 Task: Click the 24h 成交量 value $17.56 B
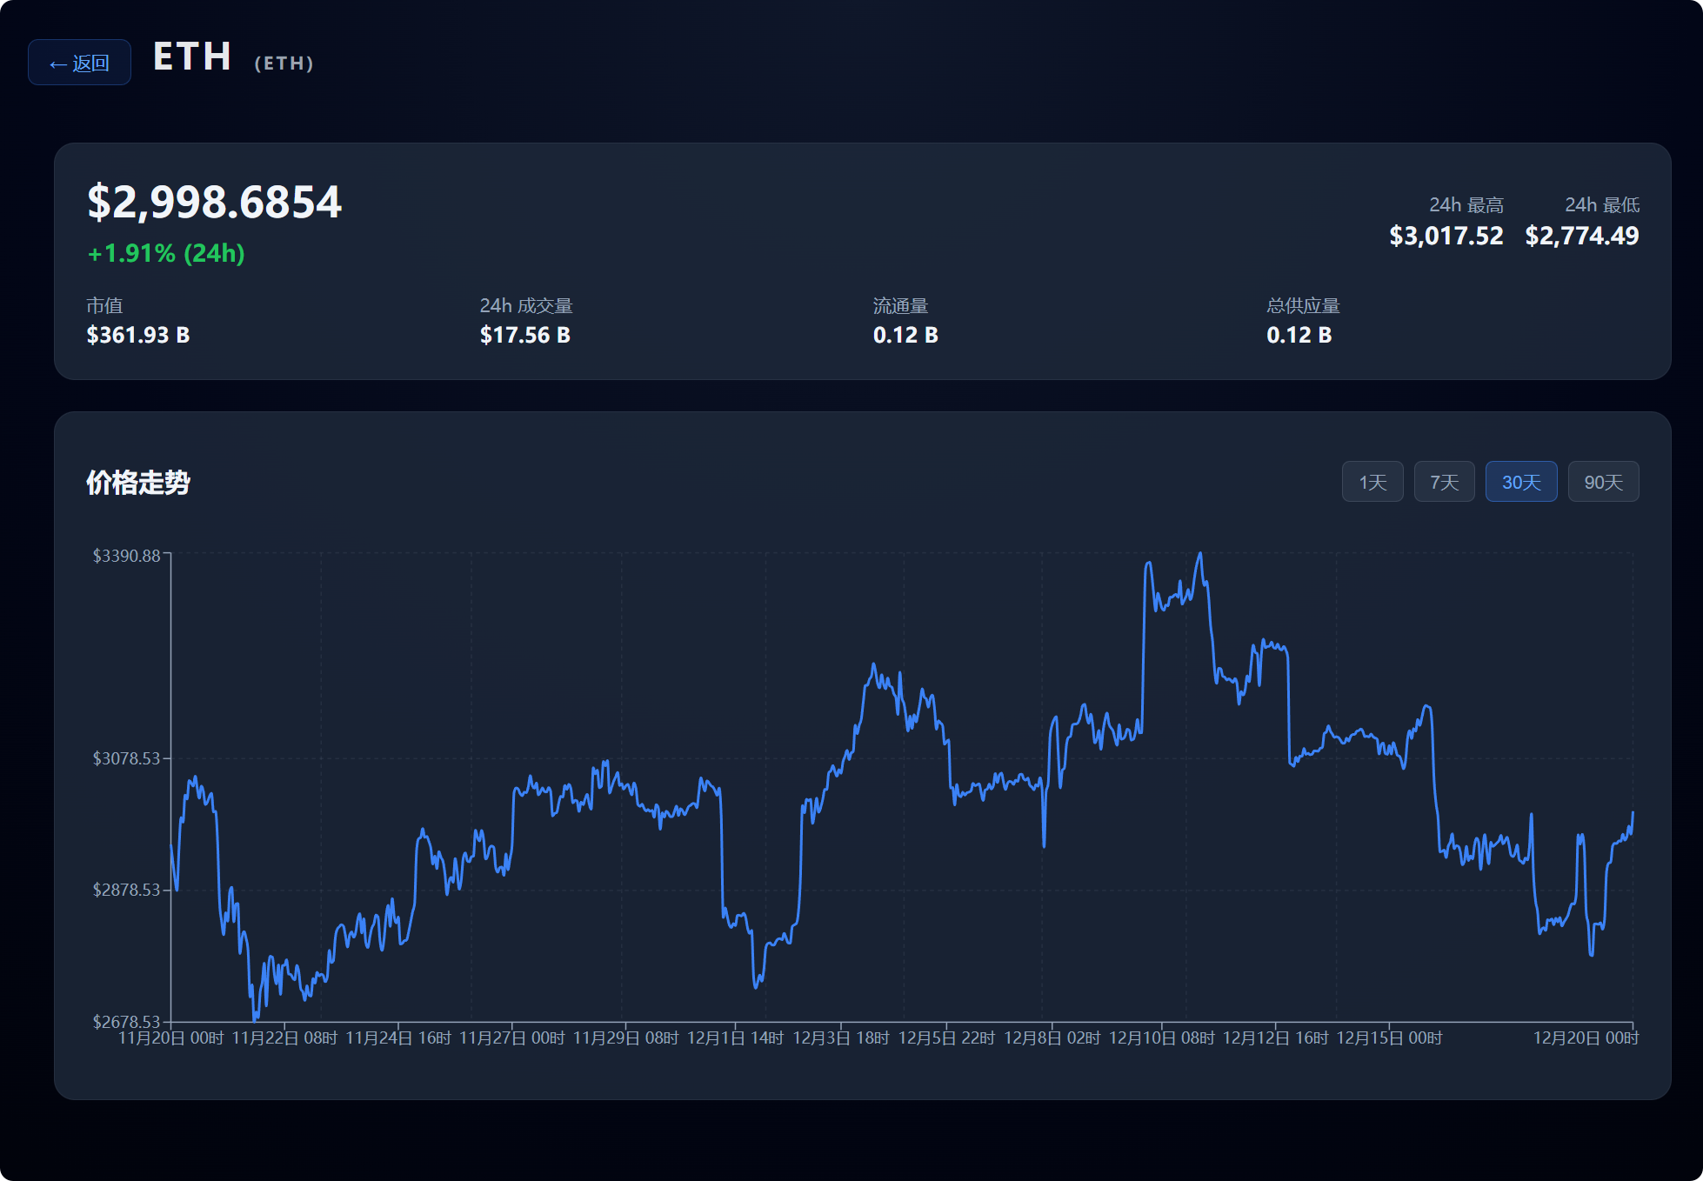tap(524, 335)
